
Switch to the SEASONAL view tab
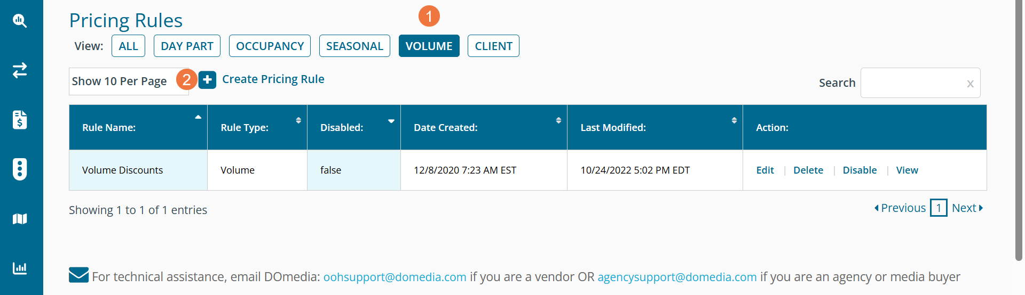(x=354, y=46)
